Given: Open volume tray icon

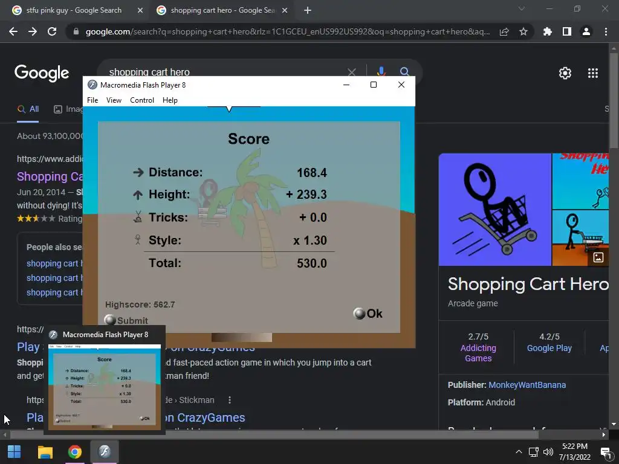Looking at the screenshot, I should tap(548, 452).
